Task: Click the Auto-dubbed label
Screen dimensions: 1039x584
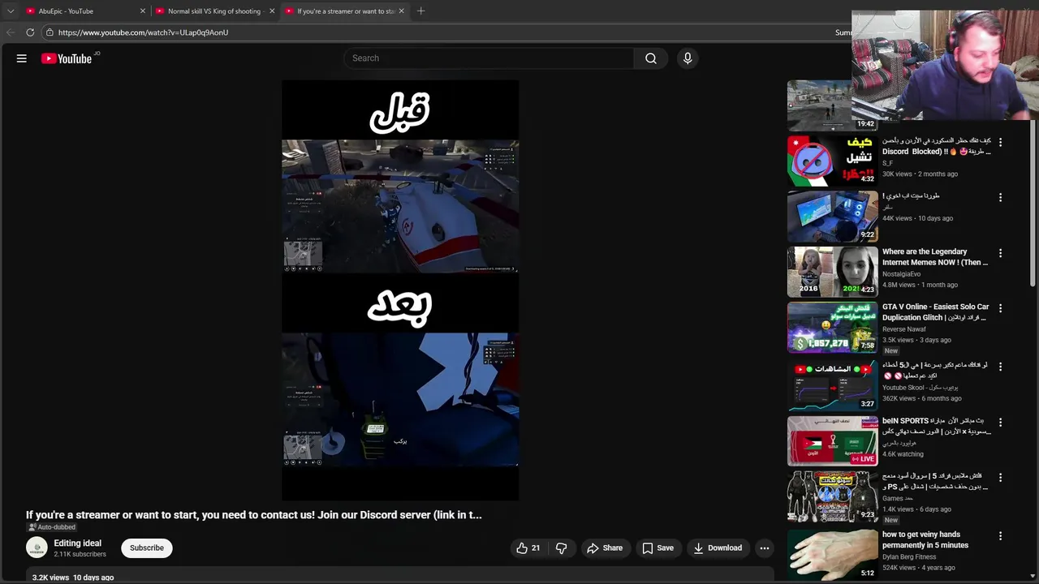Action: tap(52, 527)
